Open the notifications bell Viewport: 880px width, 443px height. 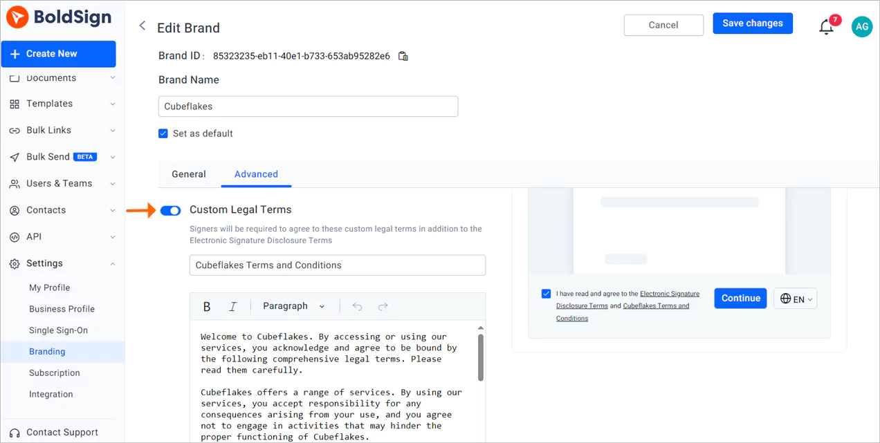826,27
